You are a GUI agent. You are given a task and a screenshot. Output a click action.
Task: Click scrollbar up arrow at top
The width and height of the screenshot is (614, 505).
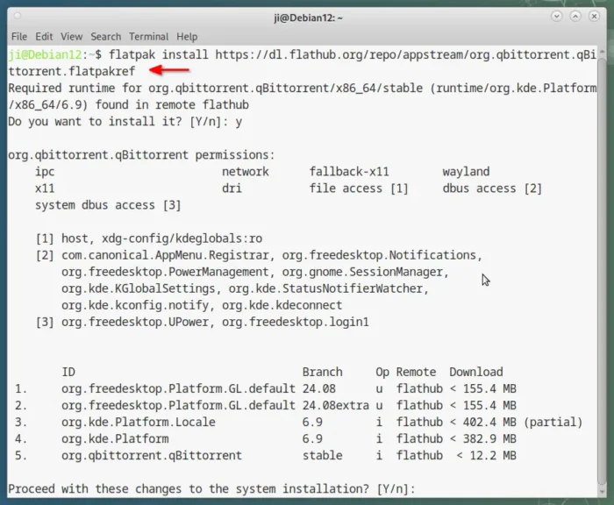coord(602,51)
